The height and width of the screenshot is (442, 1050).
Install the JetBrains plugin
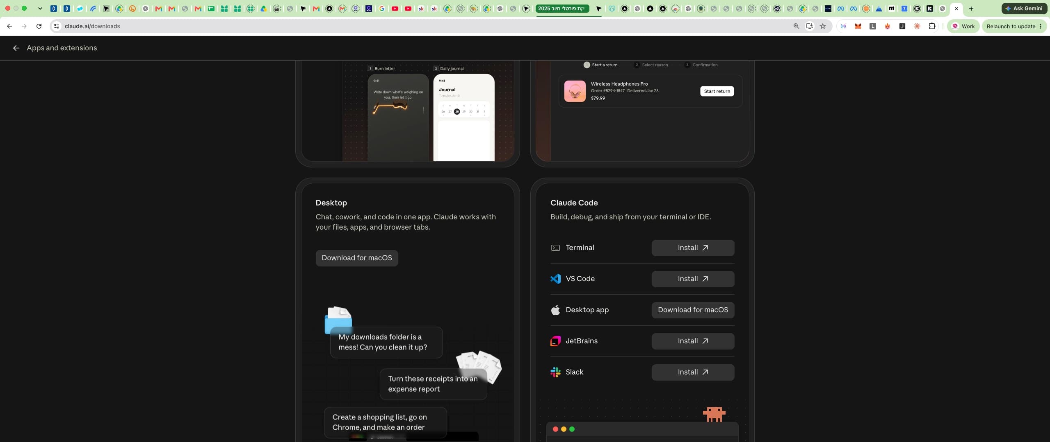[693, 341]
